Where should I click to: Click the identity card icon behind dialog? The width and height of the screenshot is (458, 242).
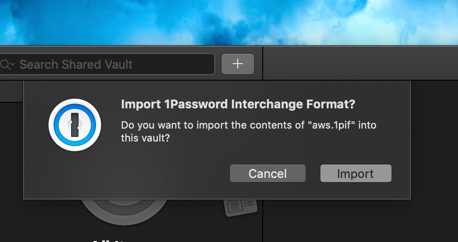[241, 207]
